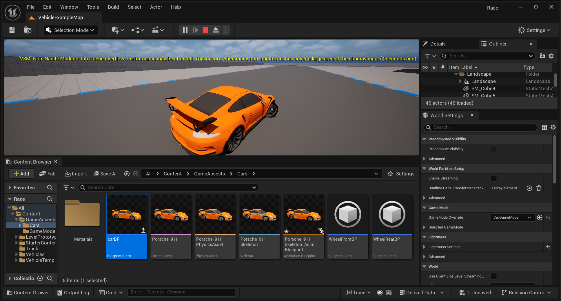561x301 pixels.
Task: Open the content path history dropdown arrow
Action: (x=376, y=174)
